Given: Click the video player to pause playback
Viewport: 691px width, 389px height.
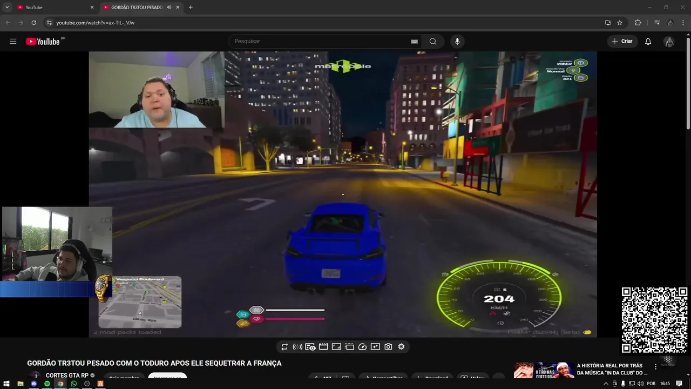Looking at the screenshot, I should (343, 194).
